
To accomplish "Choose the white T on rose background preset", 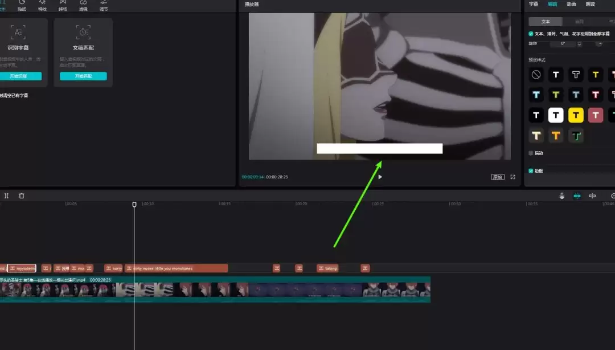I will [596, 115].
